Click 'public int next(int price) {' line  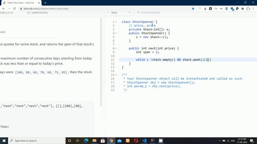pos(154,48)
